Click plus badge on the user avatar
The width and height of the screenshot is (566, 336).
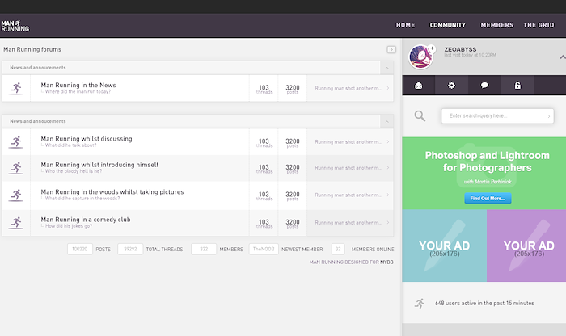[432, 48]
